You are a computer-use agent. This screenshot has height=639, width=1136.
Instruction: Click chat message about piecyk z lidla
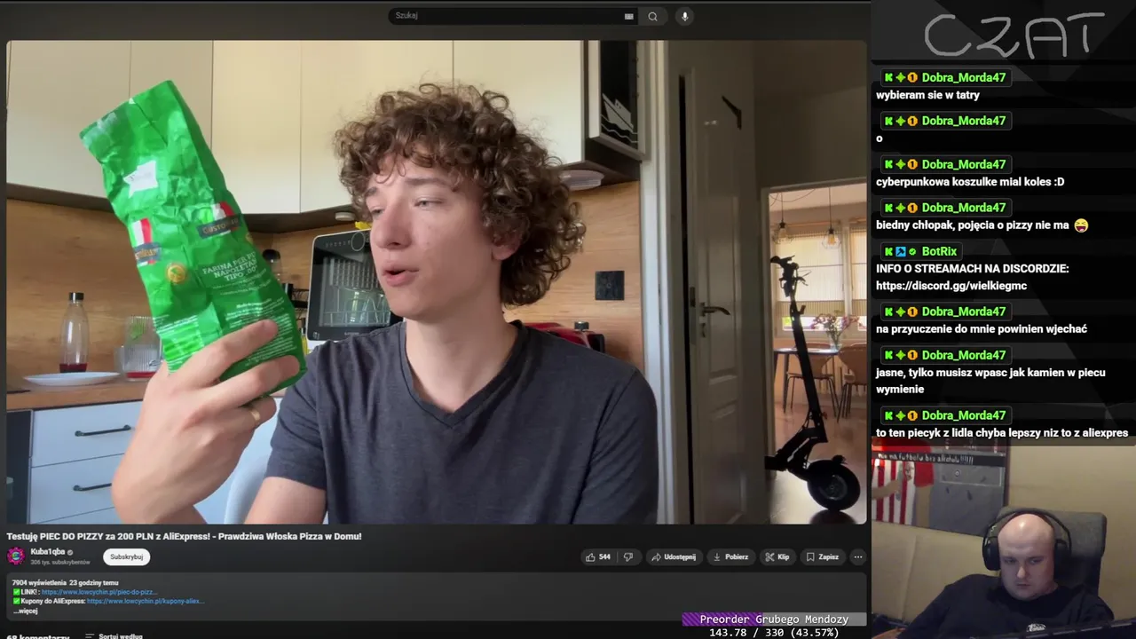coord(1002,433)
